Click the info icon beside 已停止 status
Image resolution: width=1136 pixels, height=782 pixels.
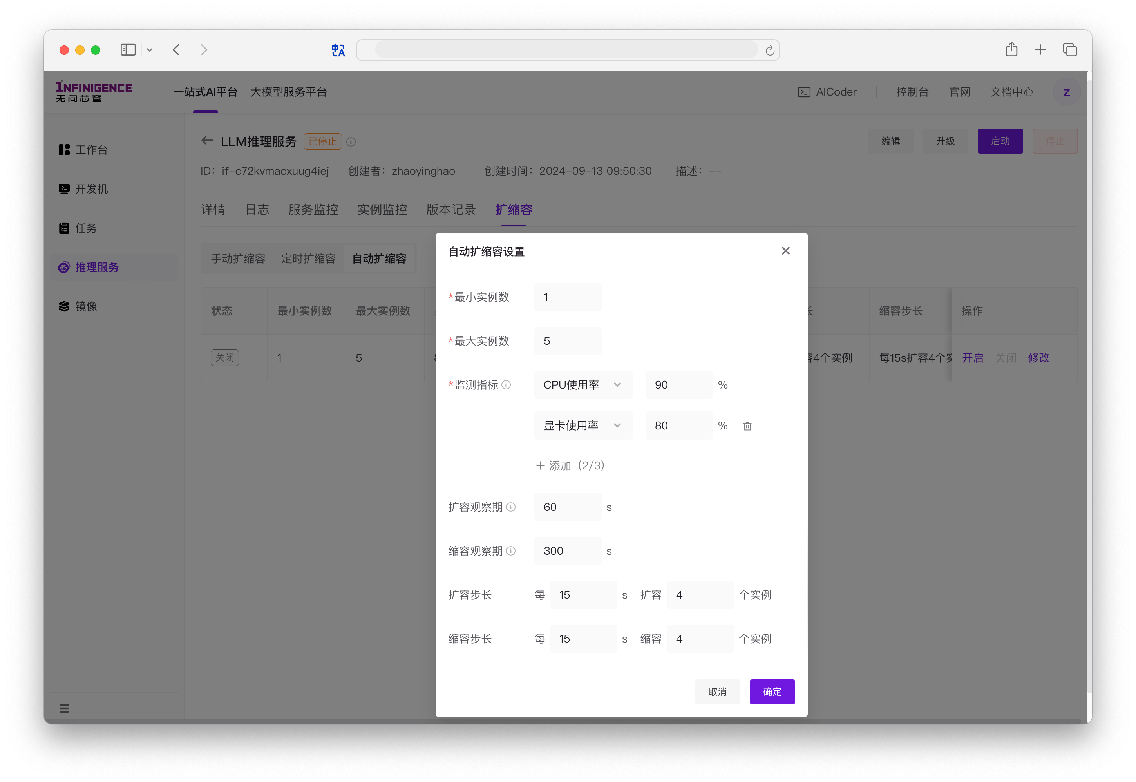(351, 141)
